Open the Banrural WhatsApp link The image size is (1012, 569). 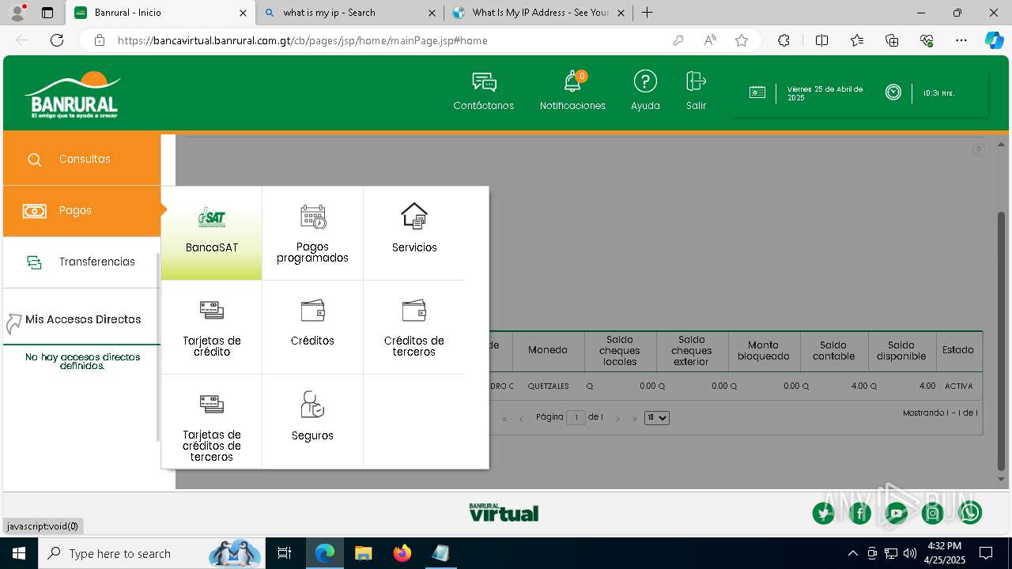pyautogui.click(x=970, y=513)
